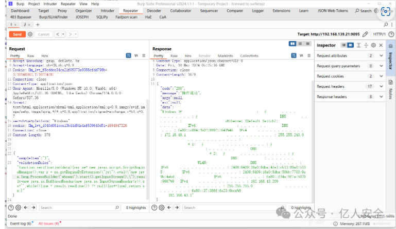Image resolution: width=396 pixels, height=229 pixels.
Task: Select Response CollectInfo tab
Action: (x=249, y=55)
